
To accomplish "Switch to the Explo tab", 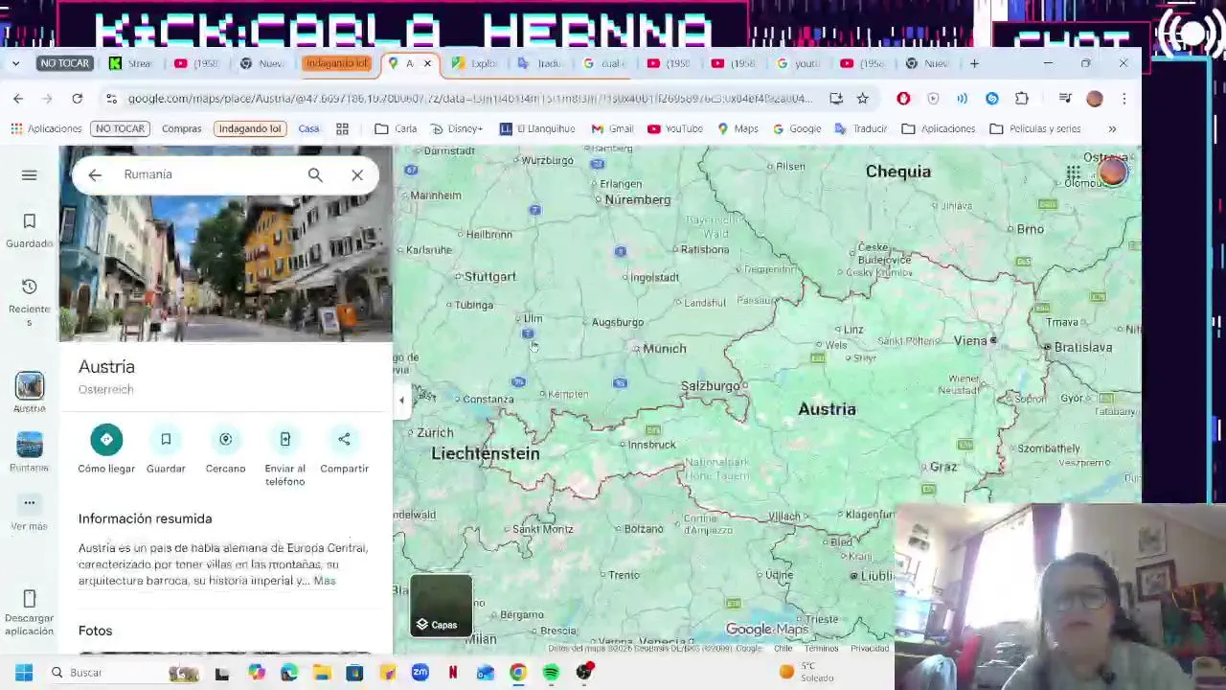I will (x=474, y=63).
